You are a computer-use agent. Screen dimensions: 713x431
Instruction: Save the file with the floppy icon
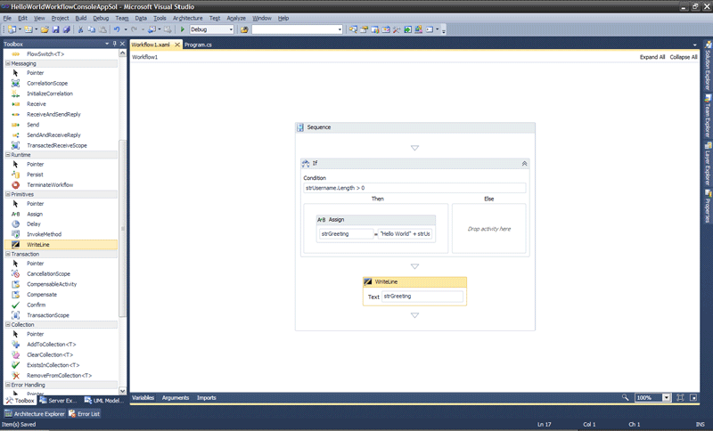coord(55,29)
